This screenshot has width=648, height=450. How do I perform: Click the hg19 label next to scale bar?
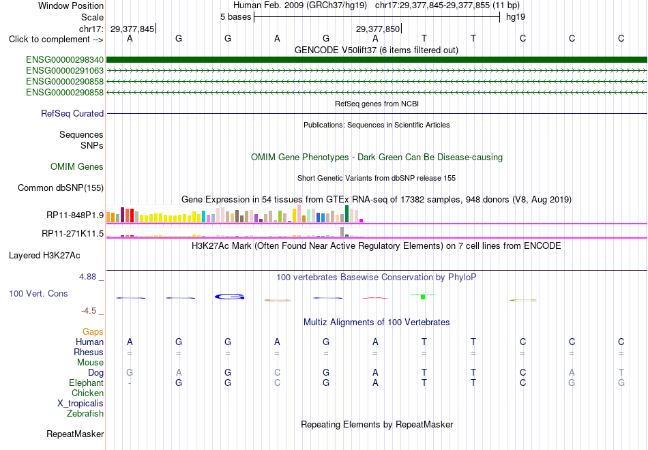pos(516,17)
